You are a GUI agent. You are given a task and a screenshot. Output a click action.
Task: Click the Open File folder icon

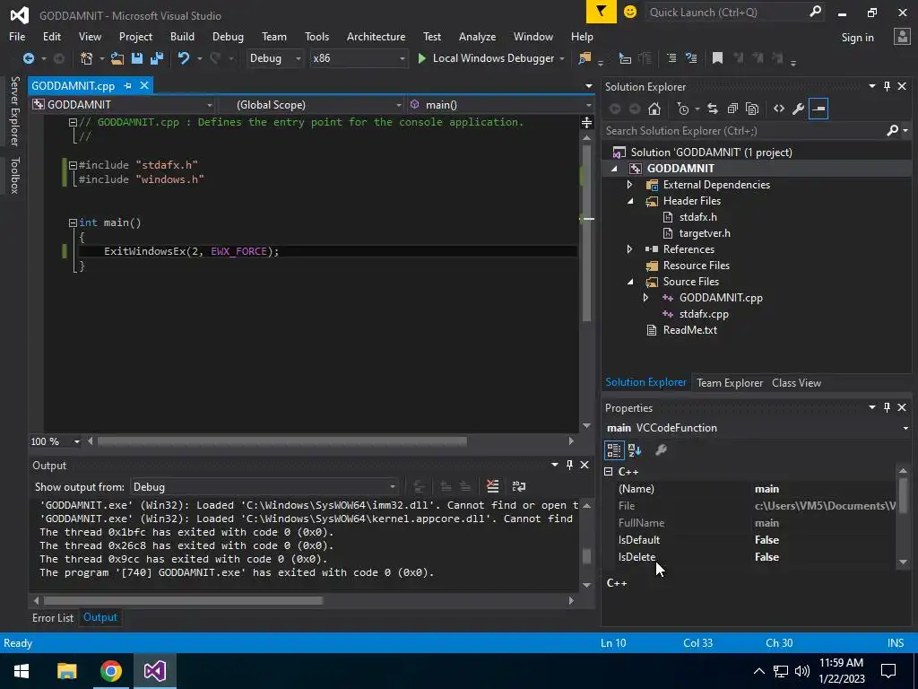coord(117,58)
